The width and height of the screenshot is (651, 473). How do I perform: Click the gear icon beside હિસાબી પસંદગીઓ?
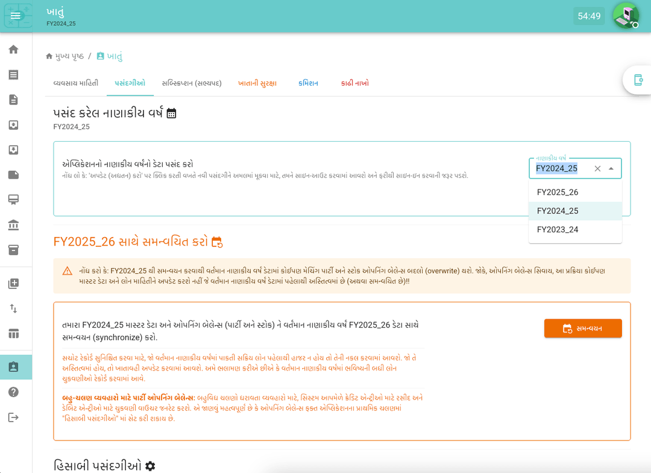click(x=150, y=466)
